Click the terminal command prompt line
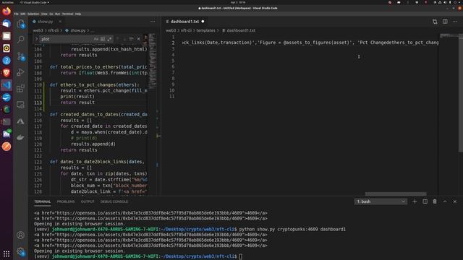 click(x=138, y=256)
